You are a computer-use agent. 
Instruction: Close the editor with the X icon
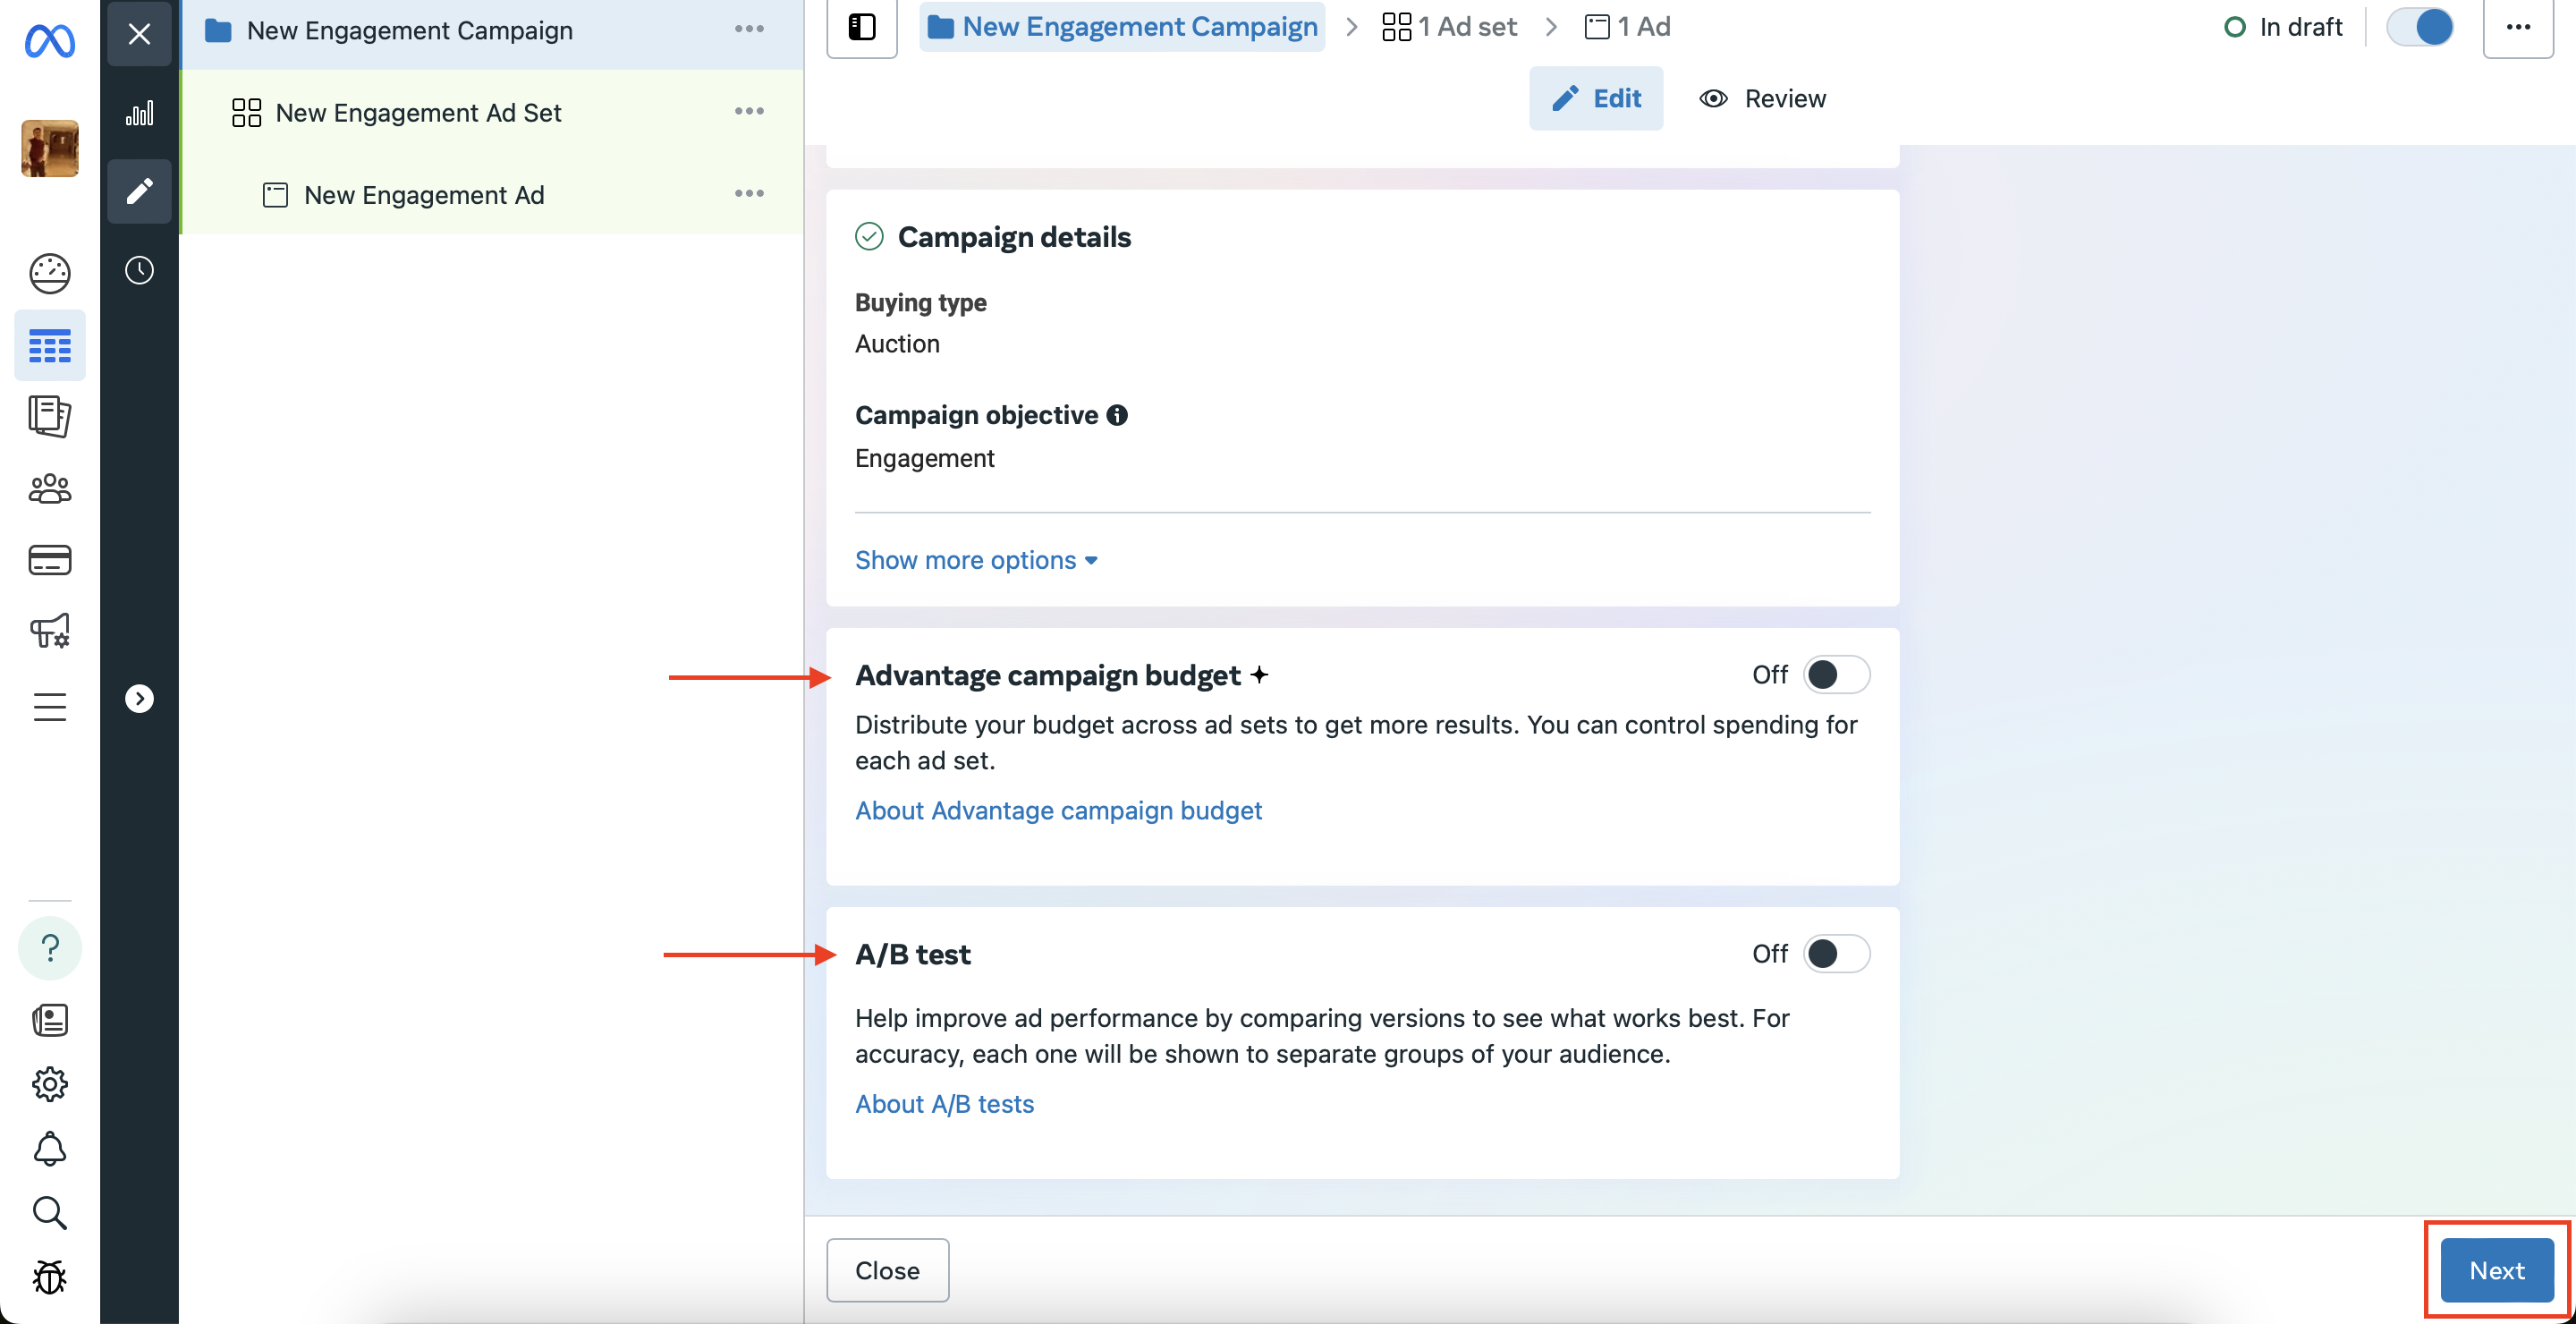[x=139, y=34]
